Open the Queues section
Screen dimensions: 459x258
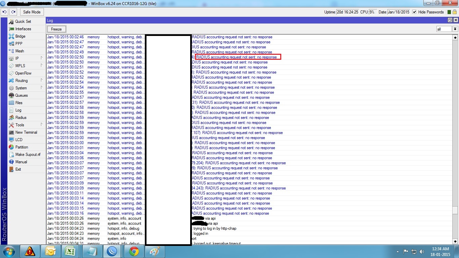pyautogui.click(x=22, y=95)
